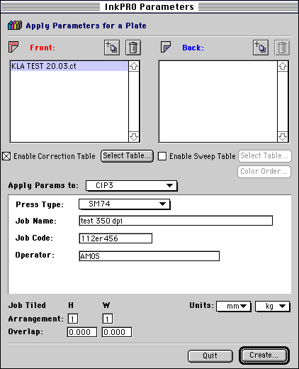The image size is (299, 369).
Task: Click the Create button
Action: (264, 356)
